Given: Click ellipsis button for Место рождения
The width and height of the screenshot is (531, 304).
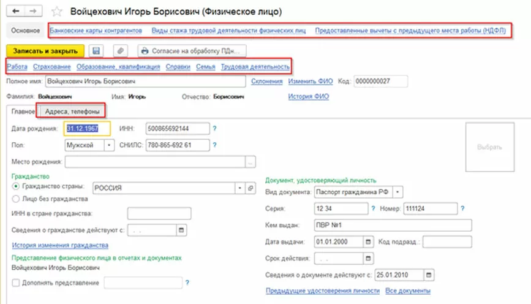Looking at the screenshot, I should (x=250, y=162).
